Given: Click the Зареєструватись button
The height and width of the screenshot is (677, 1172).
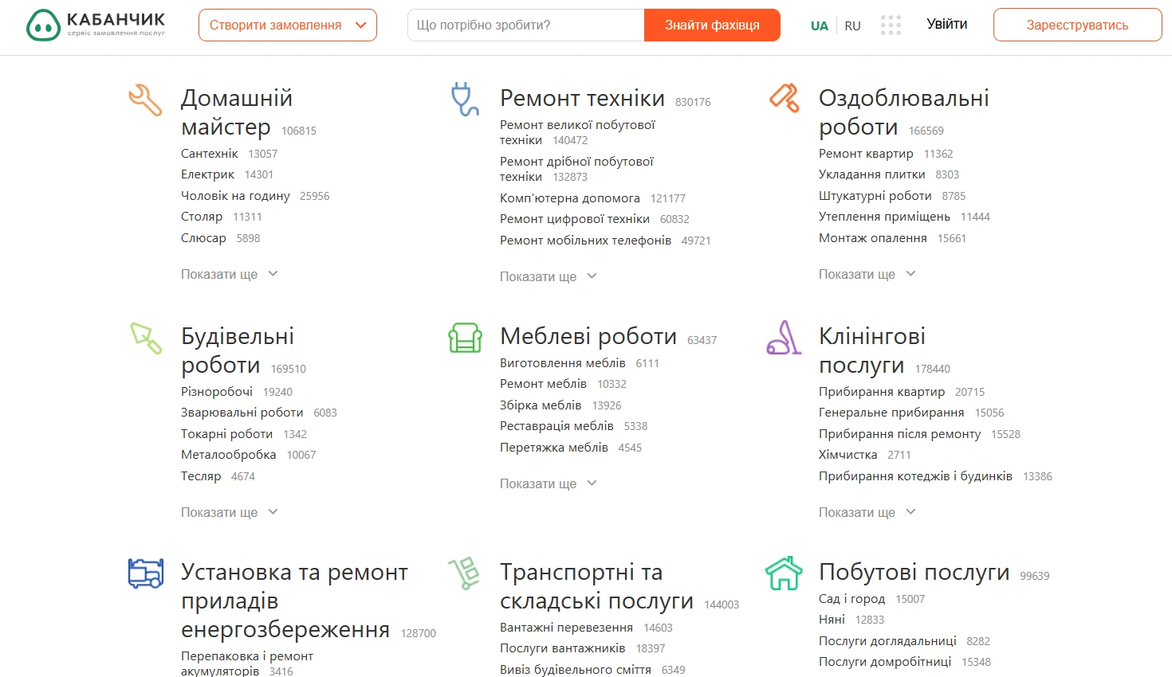Looking at the screenshot, I should click(x=1077, y=25).
